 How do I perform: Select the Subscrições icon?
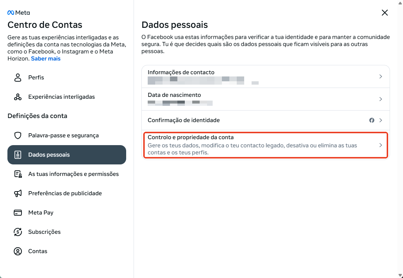[18, 232]
